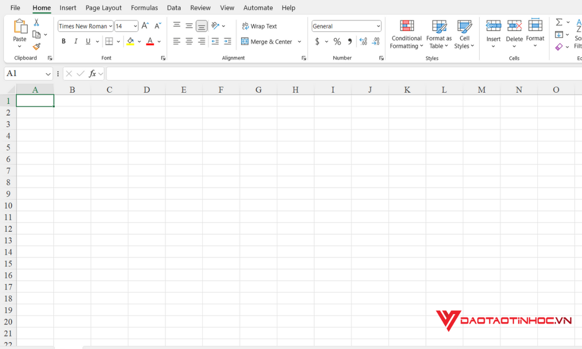Switch to the Page Layout tab
582x349 pixels.
[x=104, y=8]
